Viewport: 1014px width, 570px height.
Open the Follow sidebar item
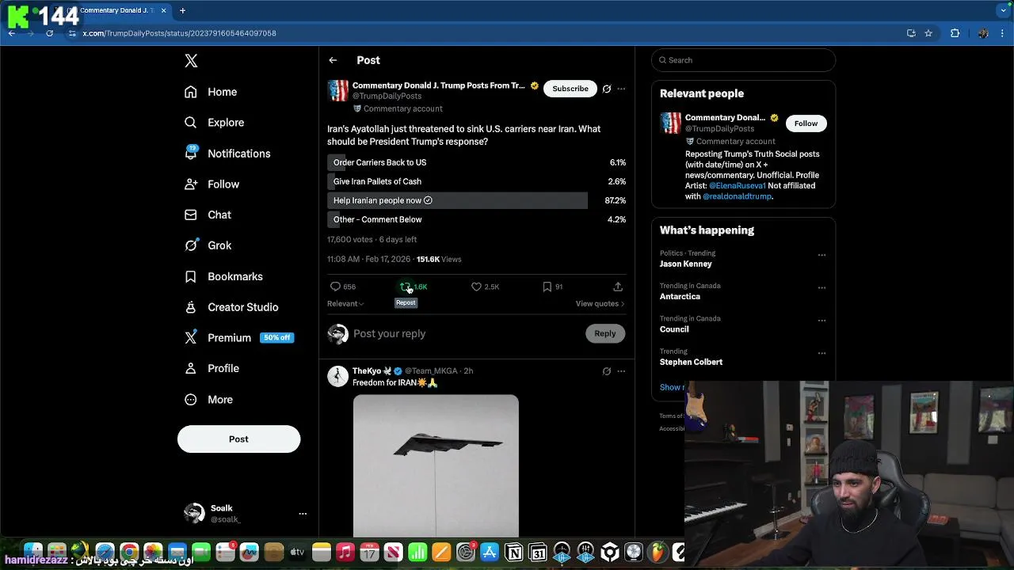point(212,184)
